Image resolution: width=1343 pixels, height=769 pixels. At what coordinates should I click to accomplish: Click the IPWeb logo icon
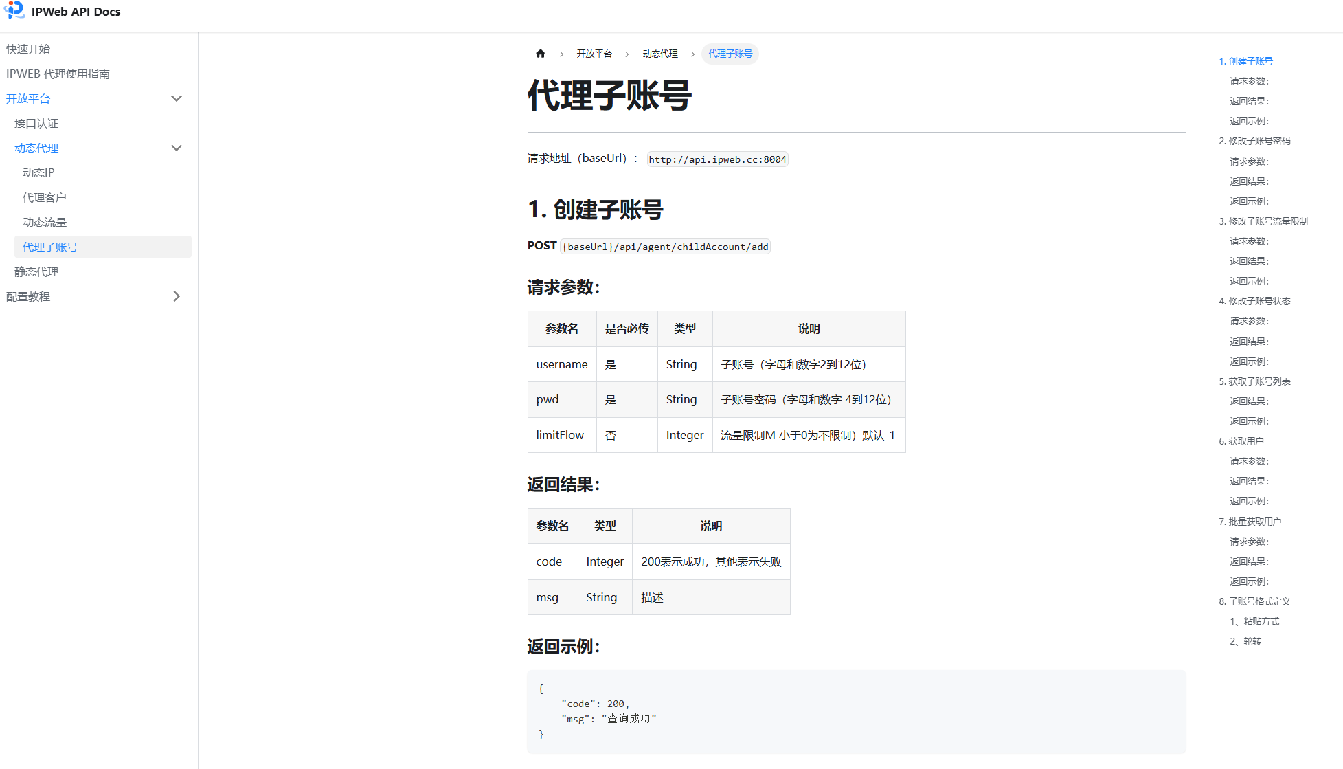(14, 10)
